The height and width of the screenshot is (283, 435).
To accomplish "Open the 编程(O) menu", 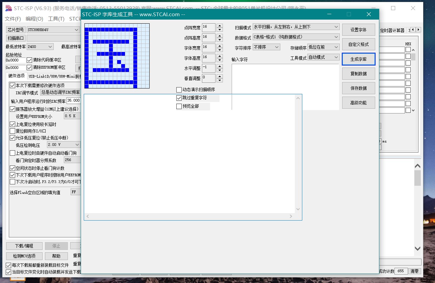I will coord(34,19).
